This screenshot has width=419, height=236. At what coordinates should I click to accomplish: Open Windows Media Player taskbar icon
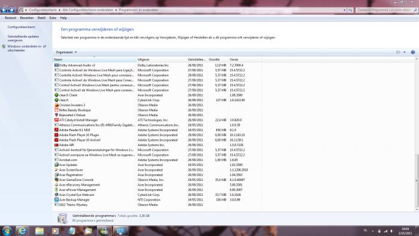(55, 231)
